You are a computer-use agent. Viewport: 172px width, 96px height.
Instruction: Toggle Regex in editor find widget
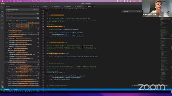point(141,11)
